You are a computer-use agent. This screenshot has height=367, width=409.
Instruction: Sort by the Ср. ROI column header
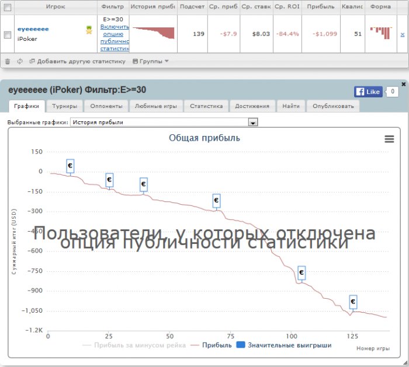pyautogui.click(x=287, y=7)
